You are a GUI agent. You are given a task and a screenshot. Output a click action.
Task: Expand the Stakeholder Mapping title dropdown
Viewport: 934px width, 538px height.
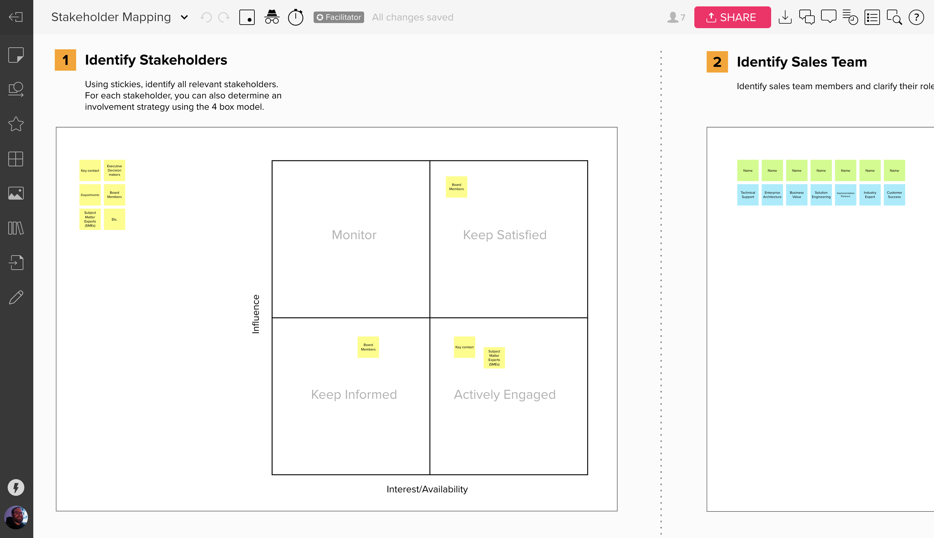pos(184,17)
